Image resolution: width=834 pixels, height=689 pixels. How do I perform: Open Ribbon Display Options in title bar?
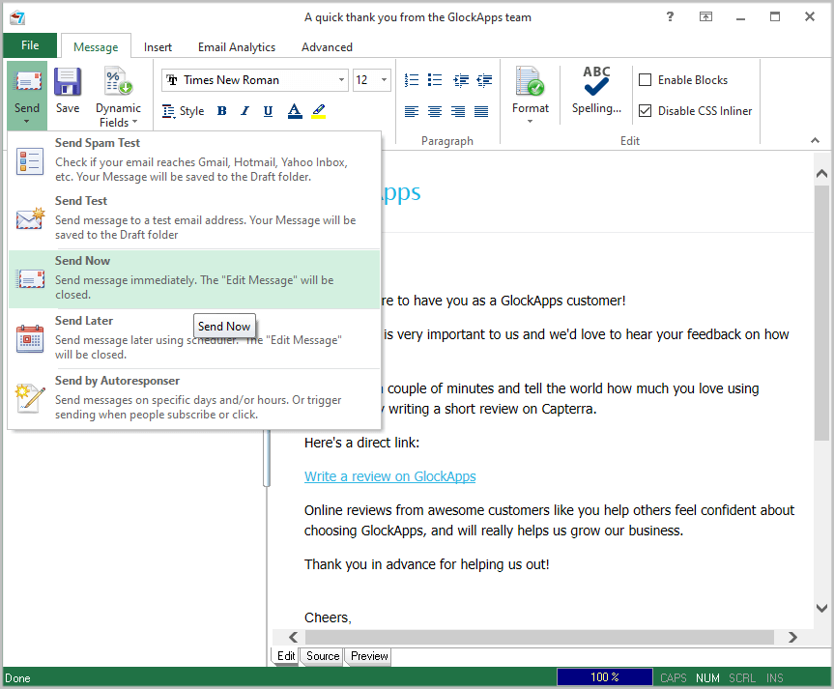coord(705,17)
